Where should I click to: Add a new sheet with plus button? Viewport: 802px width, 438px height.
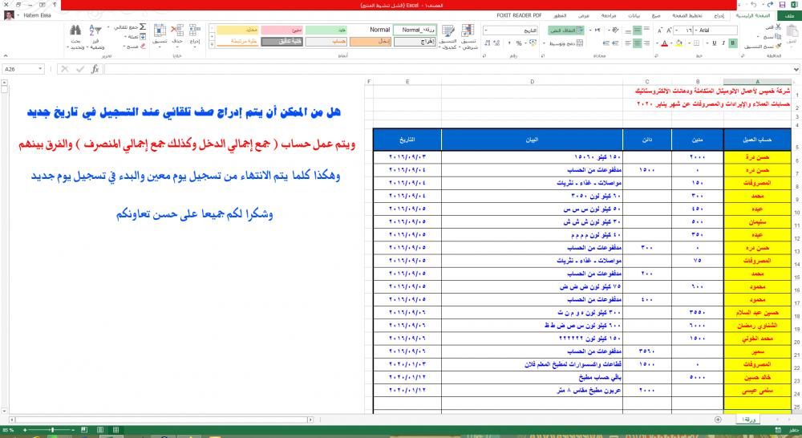(x=718, y=420)
